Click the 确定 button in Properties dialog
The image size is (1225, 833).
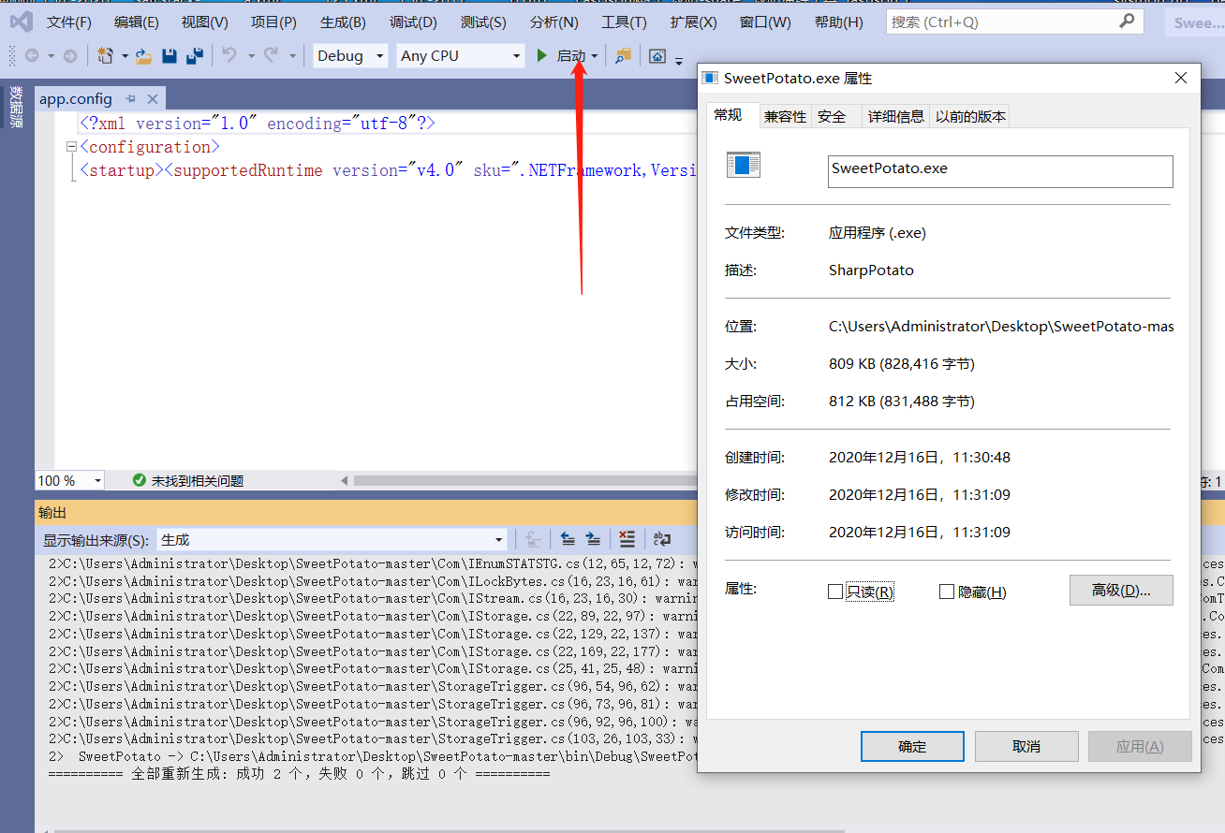point(912,746)
